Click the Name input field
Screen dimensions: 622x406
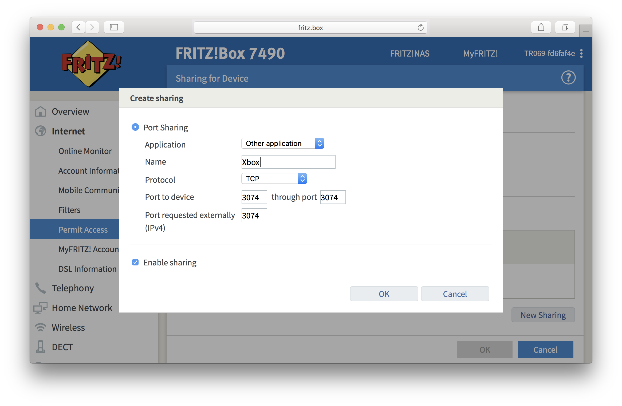(x=286, y=162)
